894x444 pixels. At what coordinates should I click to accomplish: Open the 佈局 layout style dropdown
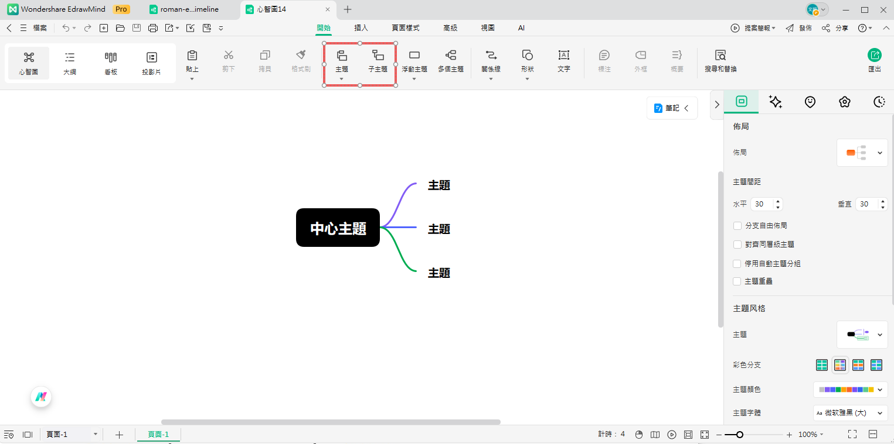point(862,152)
